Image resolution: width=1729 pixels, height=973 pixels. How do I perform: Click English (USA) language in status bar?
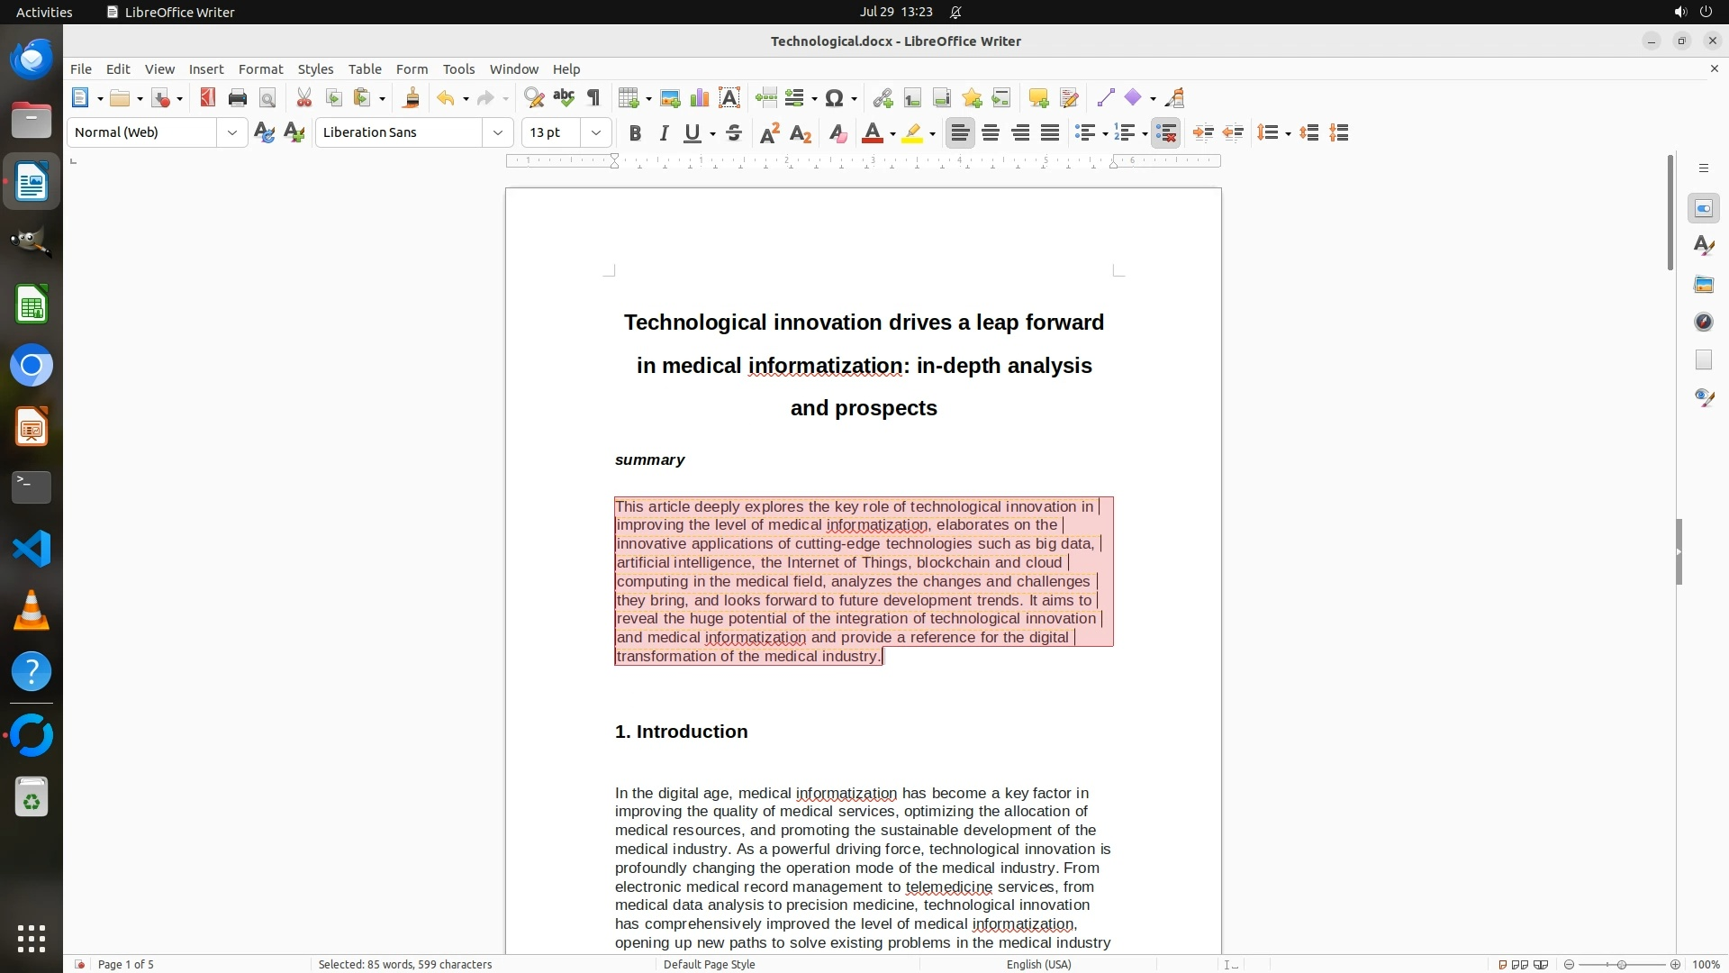[1038, 964]
